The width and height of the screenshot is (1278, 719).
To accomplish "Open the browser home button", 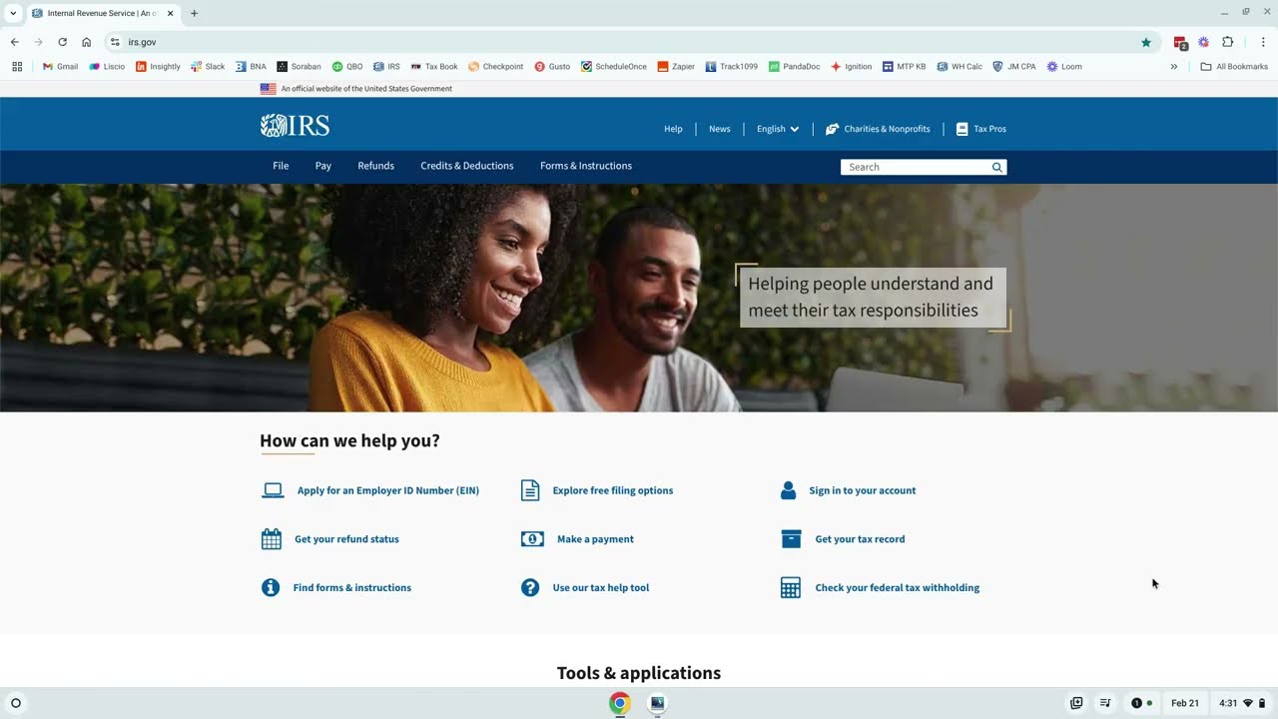I will [x=87, y=42].
